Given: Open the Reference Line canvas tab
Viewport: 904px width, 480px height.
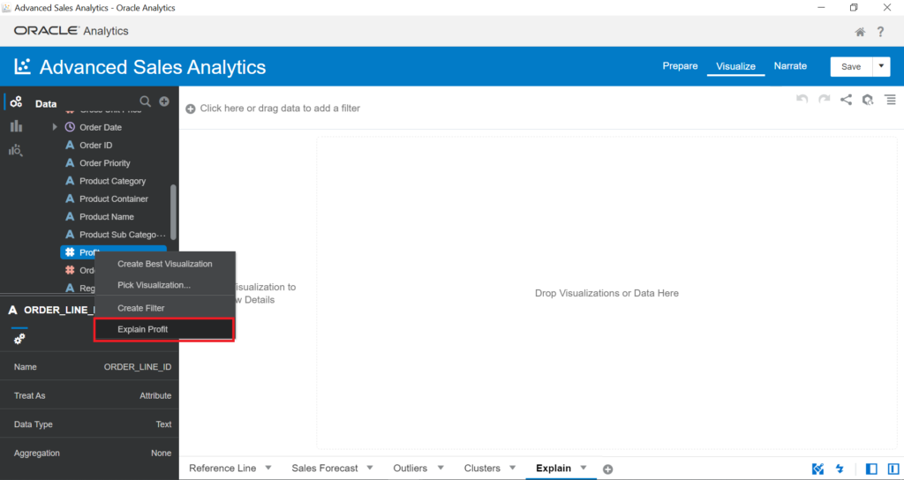Looking at the screenshot, I should (222, 468).
